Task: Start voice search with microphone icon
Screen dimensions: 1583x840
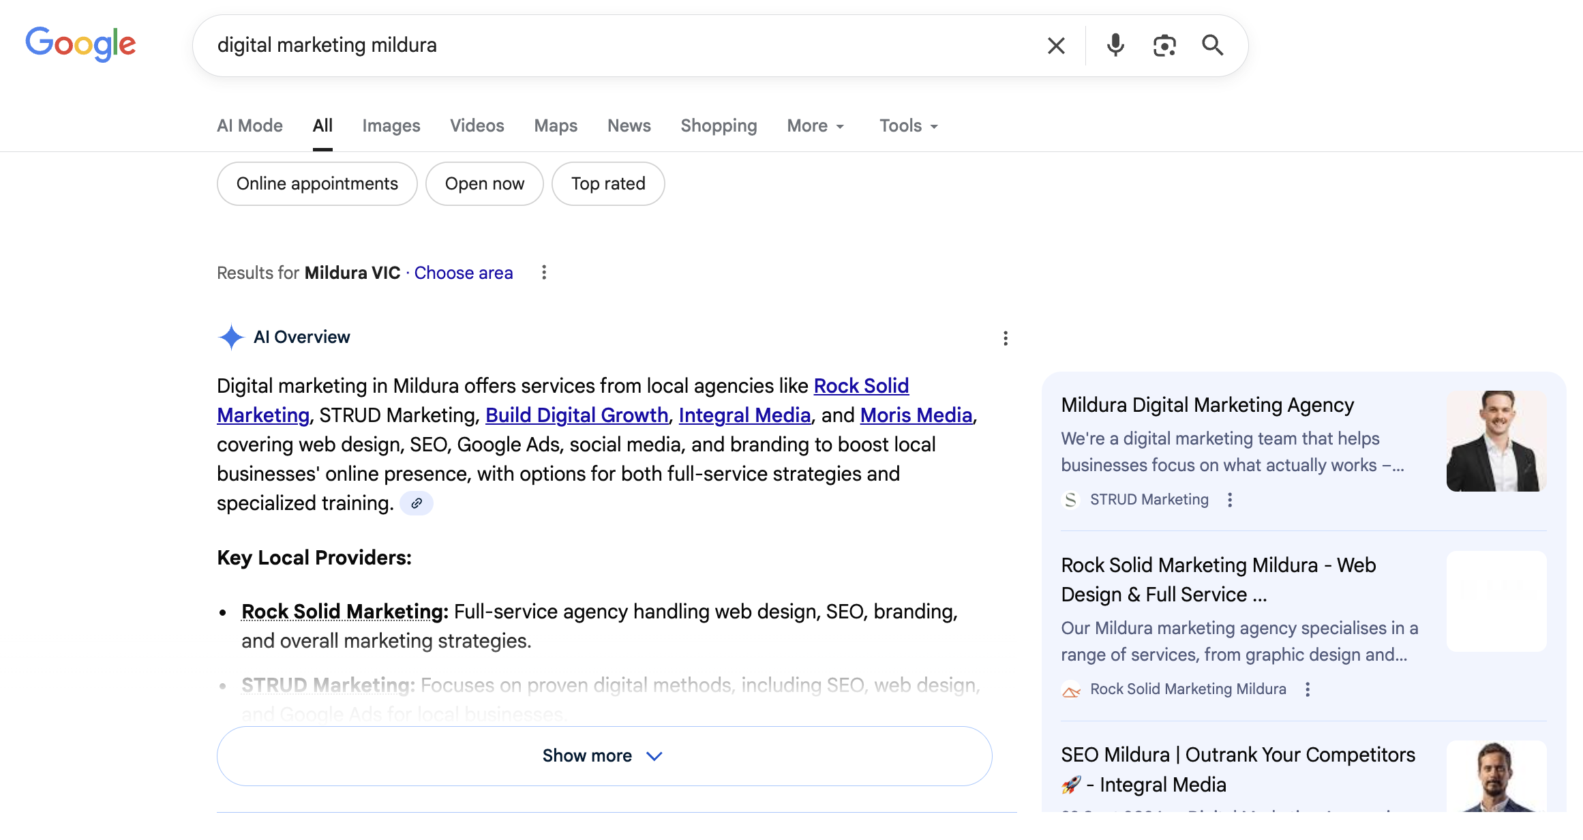Action: point(1115,46)
